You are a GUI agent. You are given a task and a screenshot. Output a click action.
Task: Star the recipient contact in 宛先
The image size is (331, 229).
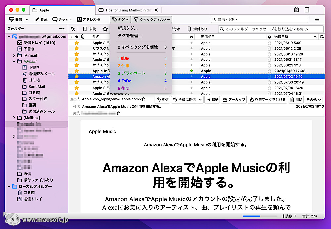click(118, 113)
